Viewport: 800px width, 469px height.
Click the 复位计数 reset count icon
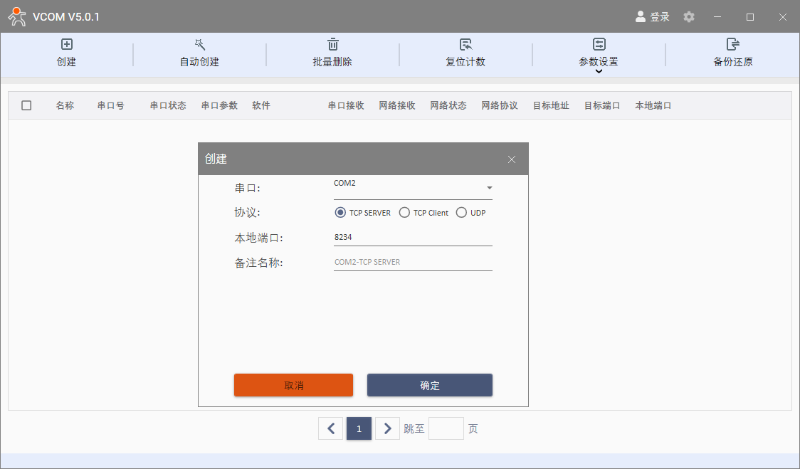coord(465,45)
